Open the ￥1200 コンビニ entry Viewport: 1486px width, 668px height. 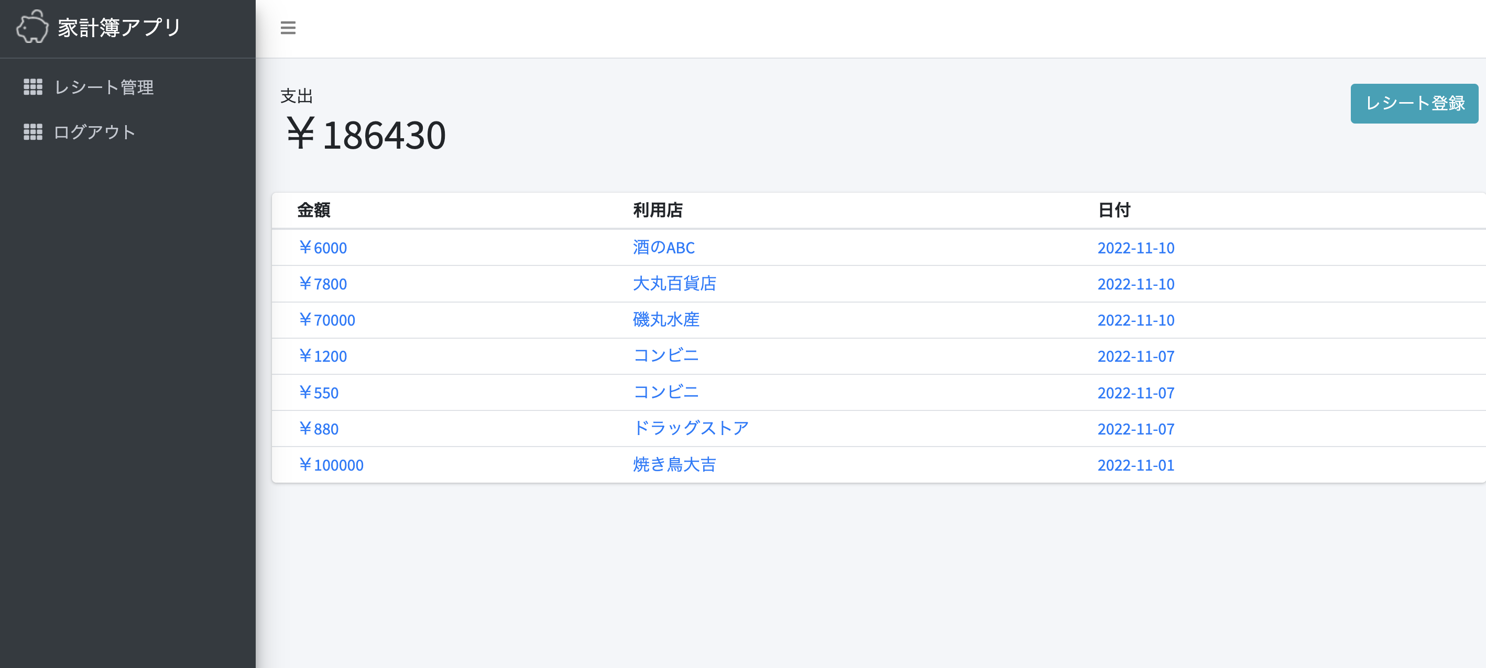point(323,355)
